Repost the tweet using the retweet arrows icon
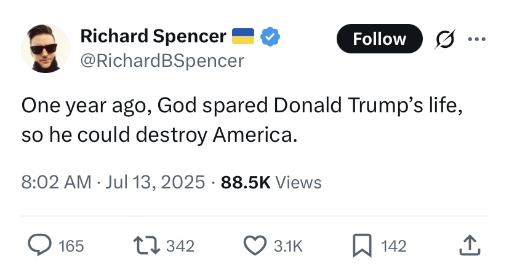The width and height of the screenshot is (509, 278). point(146,245)
